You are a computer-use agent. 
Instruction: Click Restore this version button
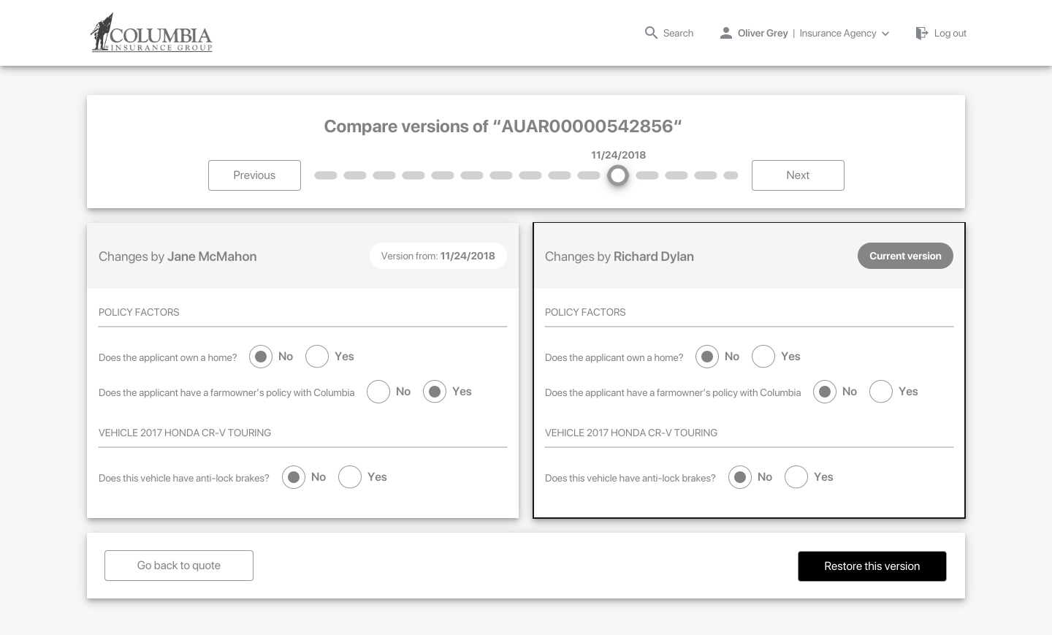[x=872, y=566]
